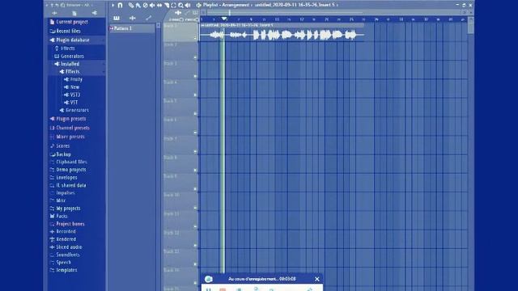Select the Slip tool
518x291 pixels.
point(159,6)
